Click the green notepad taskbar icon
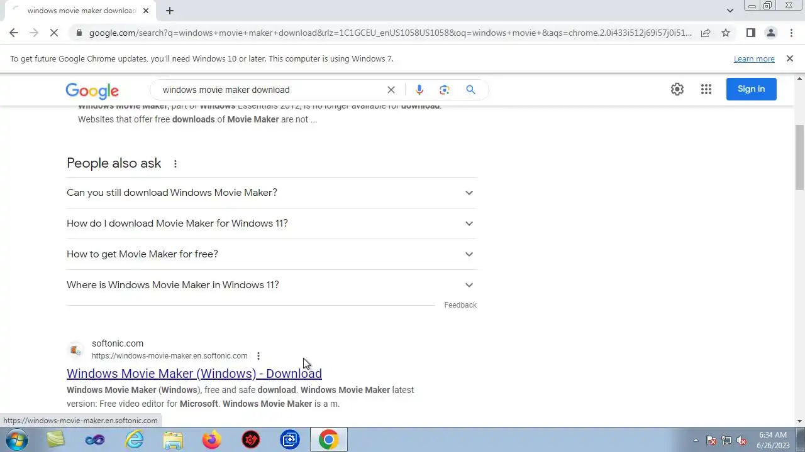The height and width of the screenshot is (452, 805). pyautogui.click(x=56, y=440)
